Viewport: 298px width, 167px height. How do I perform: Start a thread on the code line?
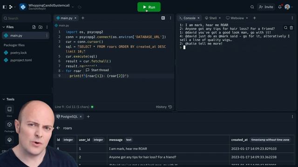pyautogui.click(x=97, y=70)
